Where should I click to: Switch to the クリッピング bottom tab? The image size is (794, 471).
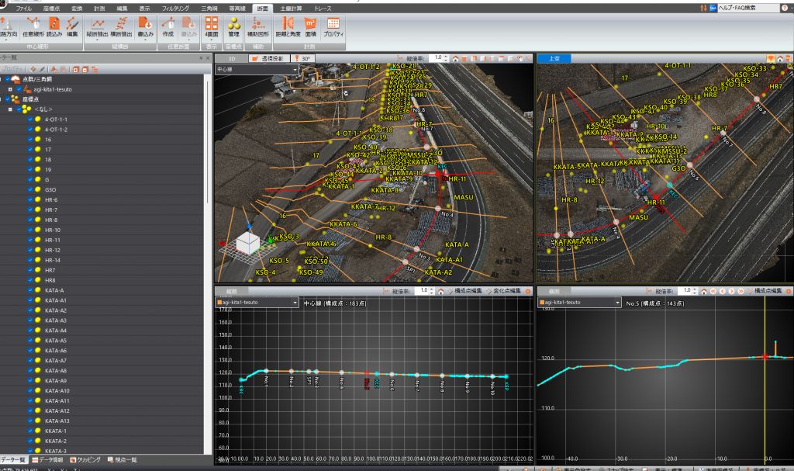pyautogui.click(x=85, y=460)
